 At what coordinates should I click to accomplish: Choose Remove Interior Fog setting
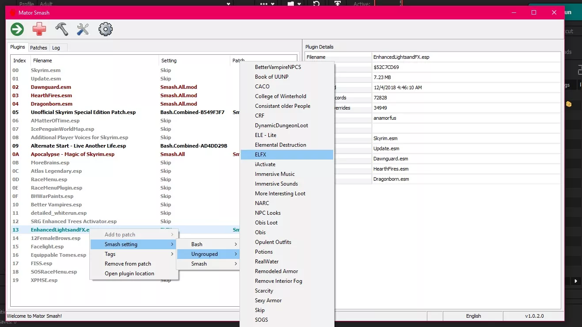[287, 281]
